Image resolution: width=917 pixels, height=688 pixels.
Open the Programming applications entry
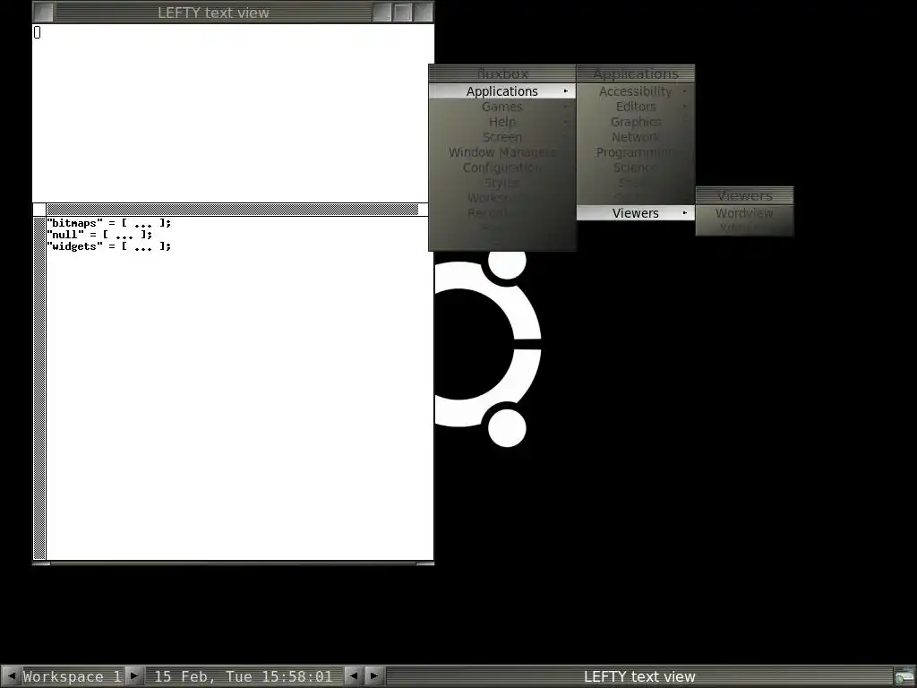pos(636,152)
